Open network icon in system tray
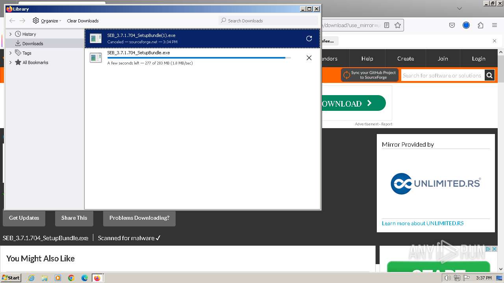This screenshot has width=504, height=283. [457, 278]
